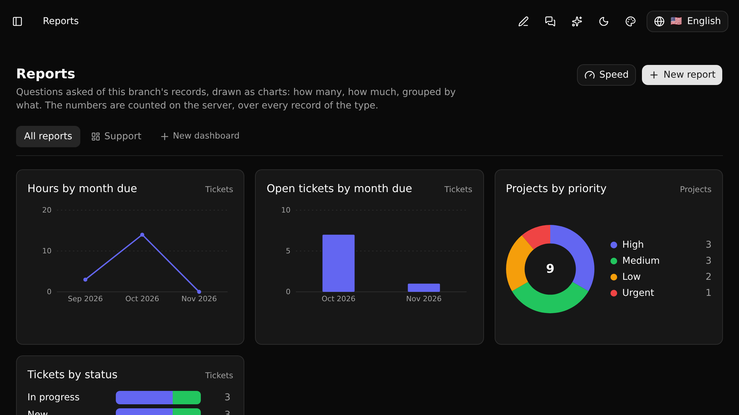Image resolution: width=739 pixels, height=415 pixels.
Task: Toggle the sidebar panel icon
Action: point(17,21)
